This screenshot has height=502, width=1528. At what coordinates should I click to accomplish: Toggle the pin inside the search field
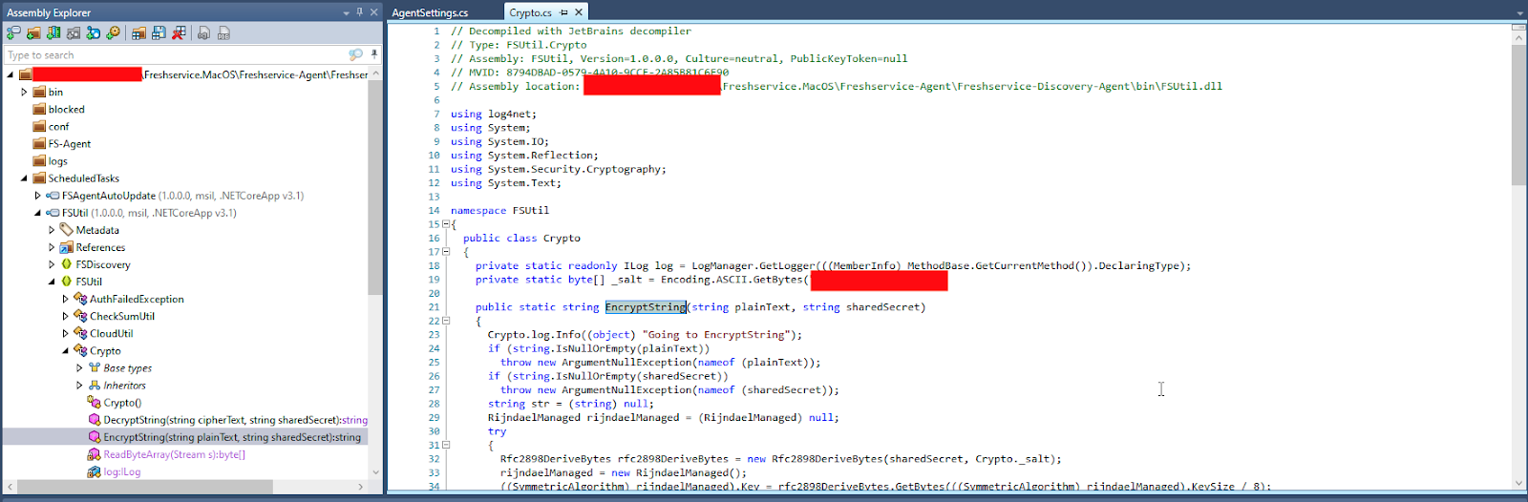click(374, 55)
